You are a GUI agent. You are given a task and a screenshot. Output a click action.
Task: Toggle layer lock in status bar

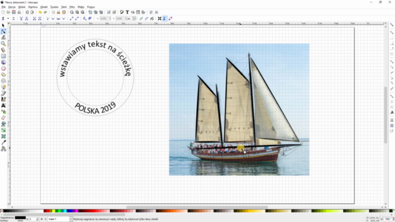[45, 220]
